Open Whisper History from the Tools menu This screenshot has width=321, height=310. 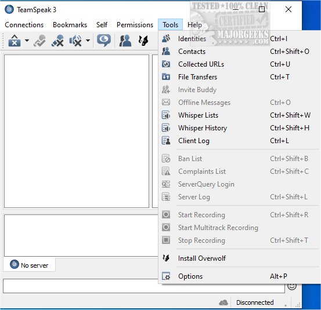click(x=239, y=128)
